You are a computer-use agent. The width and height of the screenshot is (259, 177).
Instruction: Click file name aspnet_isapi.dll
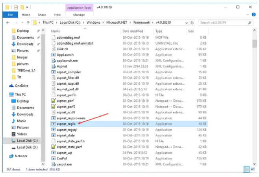point(68,84)
